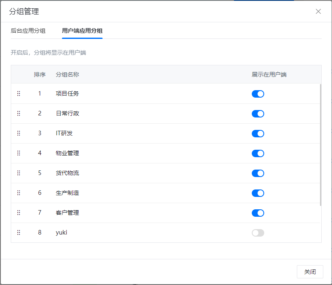The height and width of the screenshot is (285, 332).
Task: Click the drag handle beside 物业管理
Action: tap(19, 153)
